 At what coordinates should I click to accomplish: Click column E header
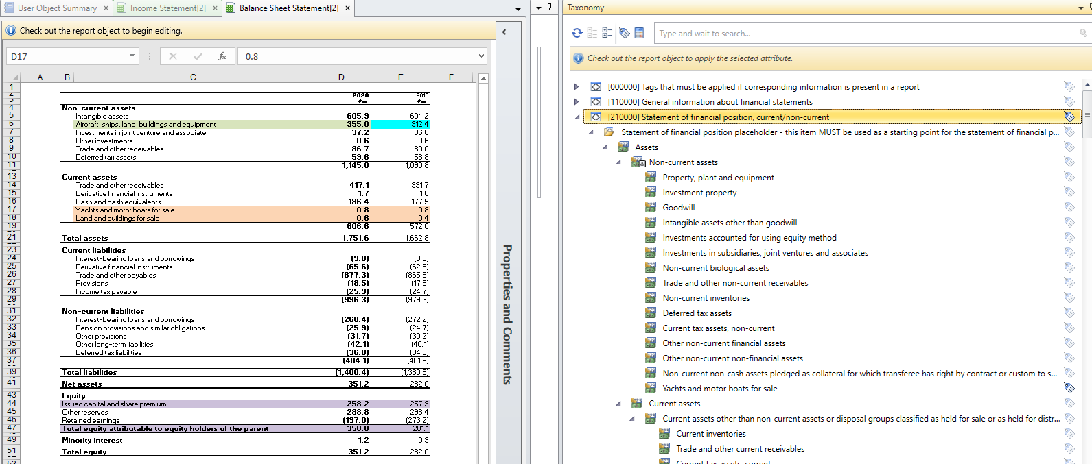coord(400,77)
